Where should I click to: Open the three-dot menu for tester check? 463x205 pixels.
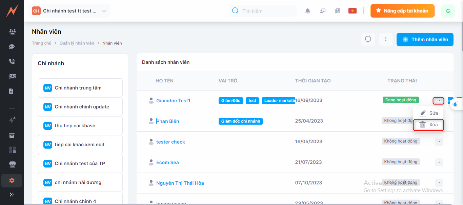coord(439,142)
